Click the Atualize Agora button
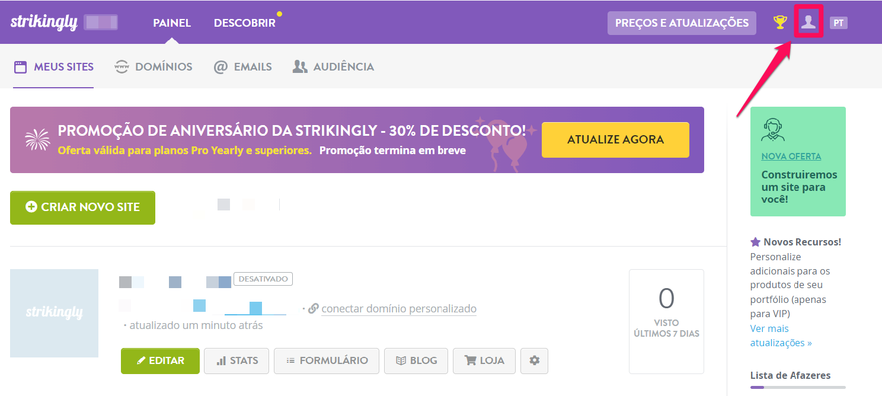The image size is (882, 396). click(615, 140)
